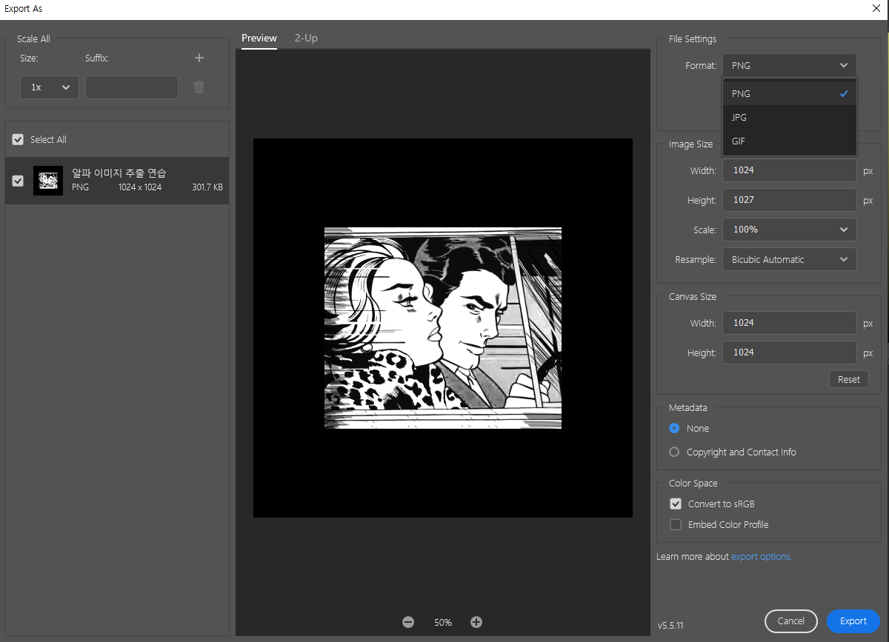Zoom in the preview with plus icon
The width and height of the screenshot is (889, 642).
tap(476, 622)
